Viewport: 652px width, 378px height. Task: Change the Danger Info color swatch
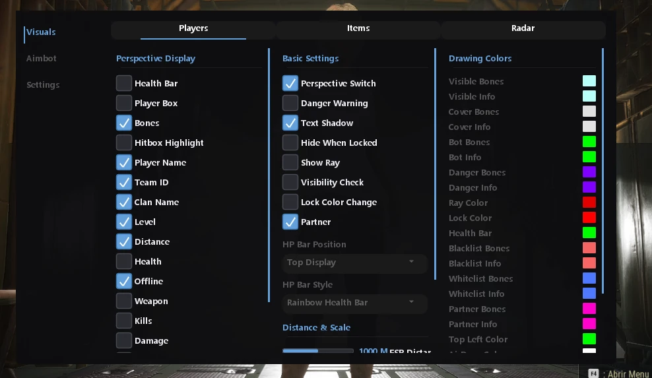pyautogui.click(x=589, y=187)
